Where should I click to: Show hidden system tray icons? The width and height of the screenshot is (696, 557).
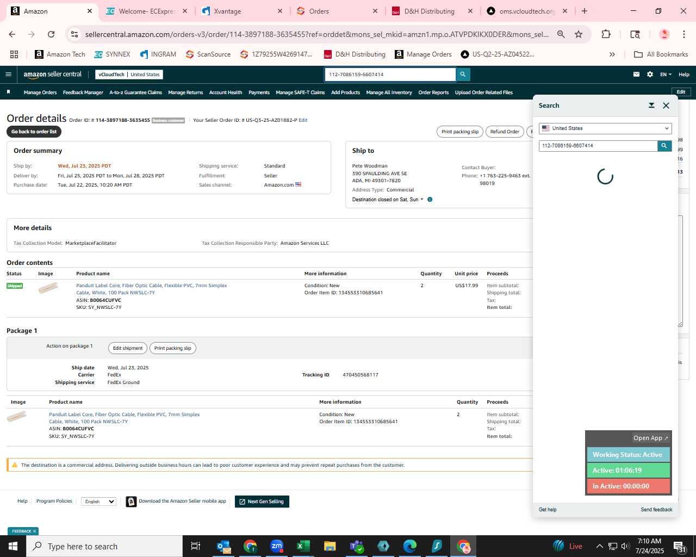[x=599, y=546]
